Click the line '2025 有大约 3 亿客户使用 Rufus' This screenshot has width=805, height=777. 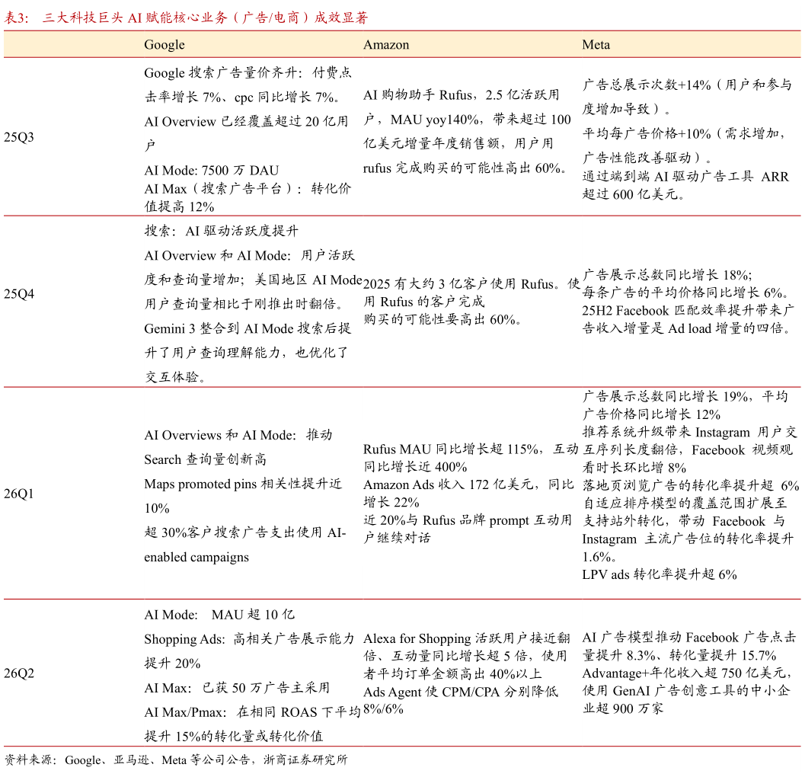(458, 283)
